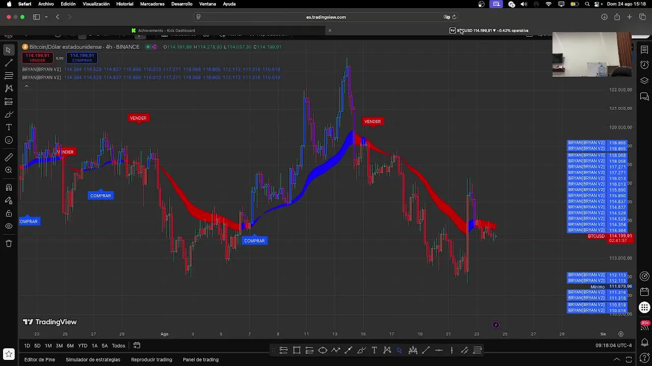Open the Safari Historial menu
Image resolution: width=652 pixels, height=366 pixels.
coord(125,4)
